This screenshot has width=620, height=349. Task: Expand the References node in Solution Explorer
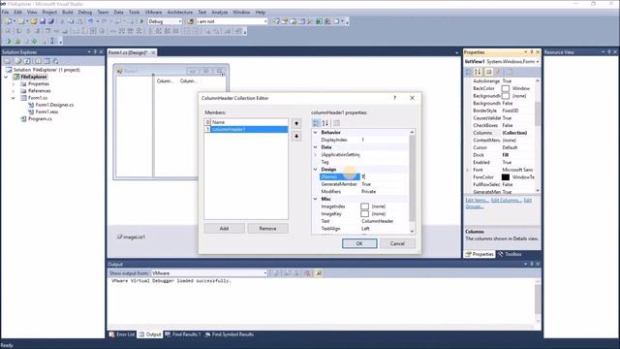(x=13, y=91)
